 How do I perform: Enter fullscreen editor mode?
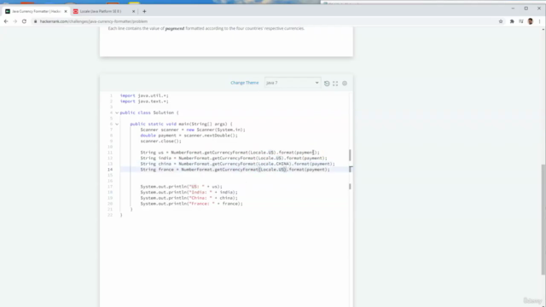click(335, 84)
